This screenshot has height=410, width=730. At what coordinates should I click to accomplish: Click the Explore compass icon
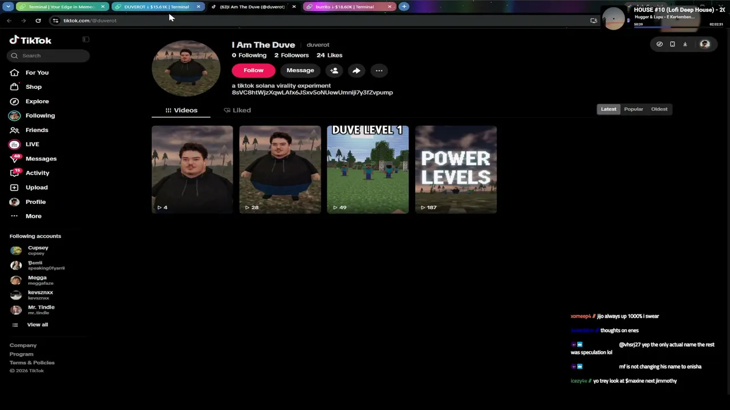click(14, 101)
